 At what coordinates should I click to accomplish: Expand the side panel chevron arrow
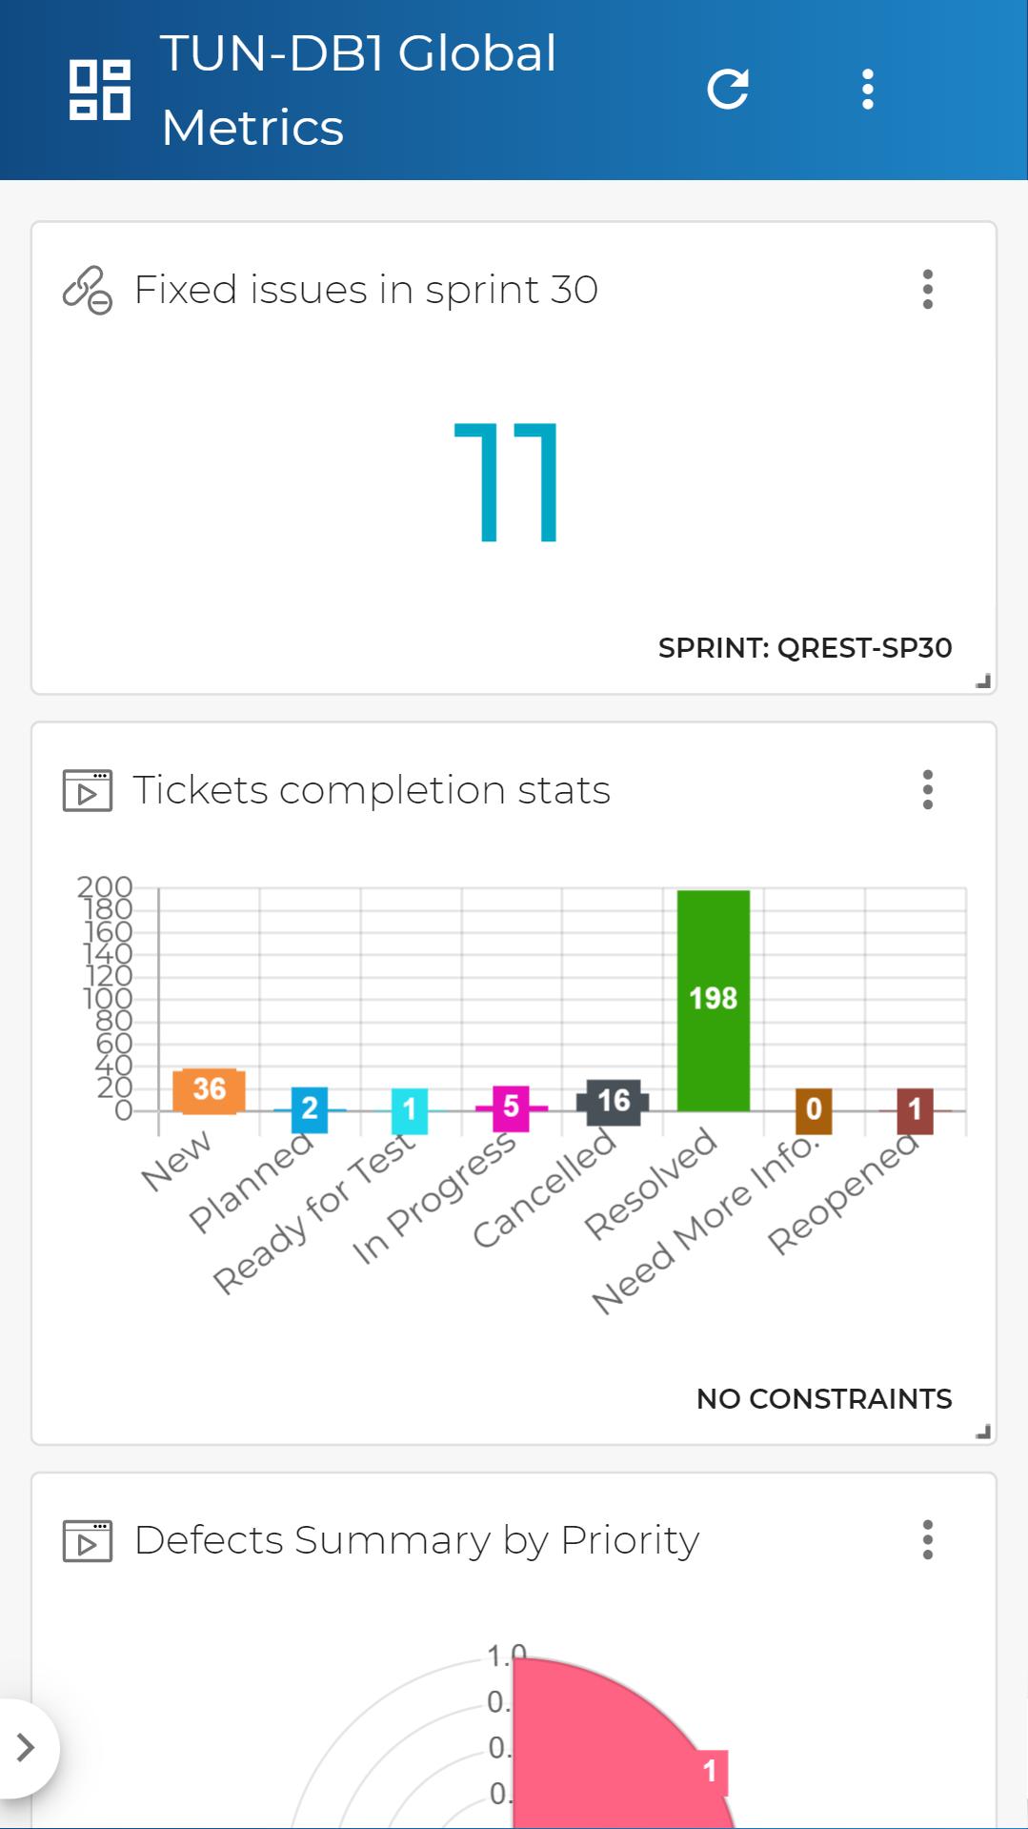tap(27, 1747)
